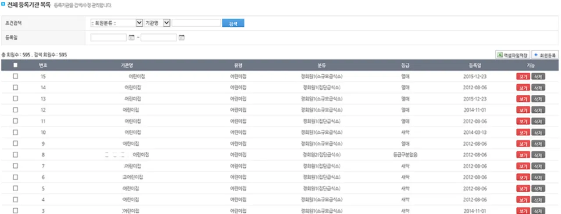Image resolution: width=561 pixels, height=214 pixels.
Task: Click the 분류 column header
Action: (x=322, y=65)
